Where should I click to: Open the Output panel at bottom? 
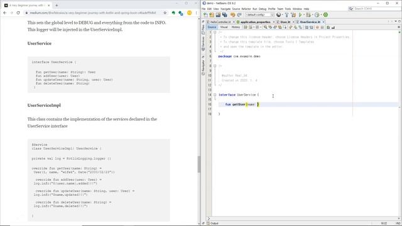pyautogui.click(x=212, y=223)
